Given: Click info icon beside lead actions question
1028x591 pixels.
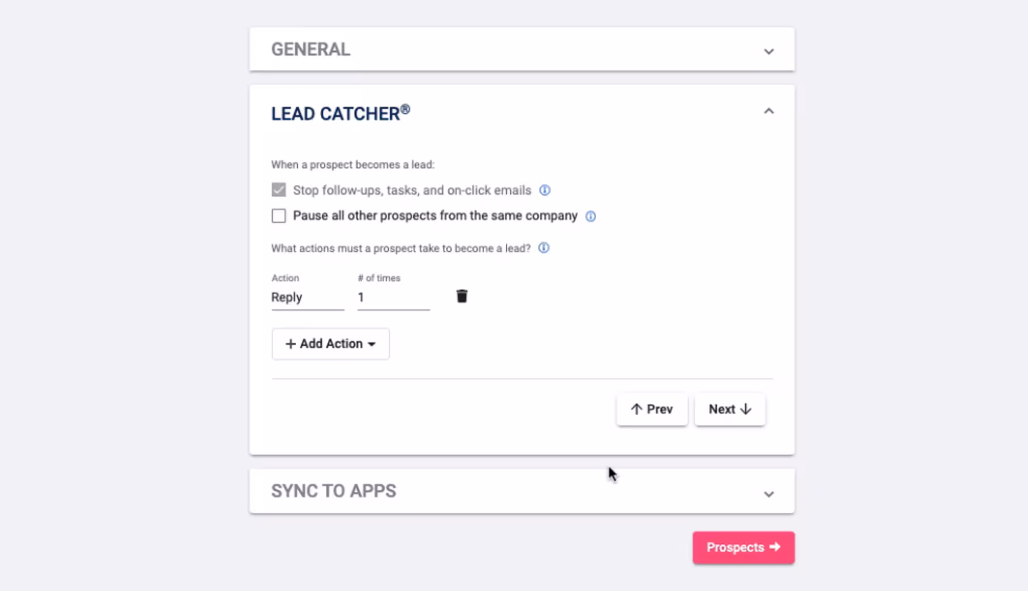Looking at the screenshot, I should click(x=543, y=248).
